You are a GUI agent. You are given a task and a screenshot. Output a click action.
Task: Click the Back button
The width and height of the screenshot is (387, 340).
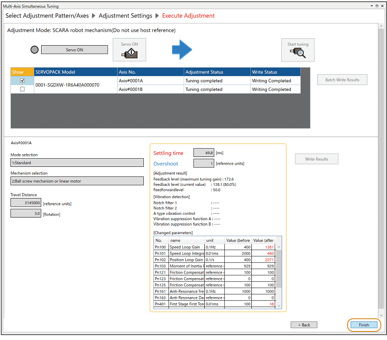pyautogui.click(x=304, y=325)
